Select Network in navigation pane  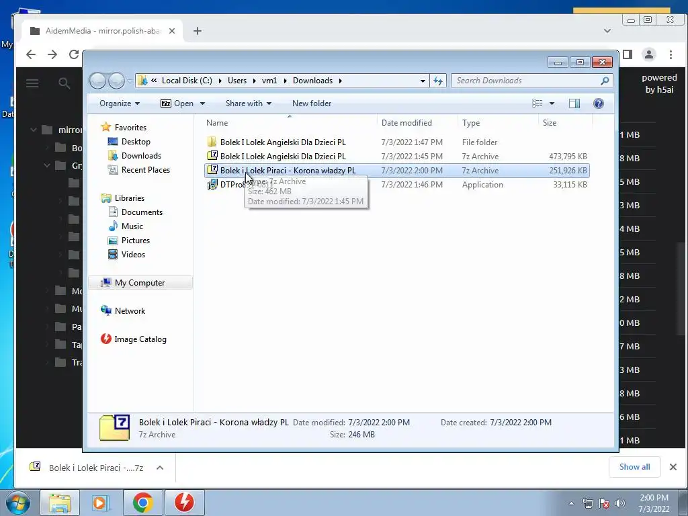[x=130, y=311]
